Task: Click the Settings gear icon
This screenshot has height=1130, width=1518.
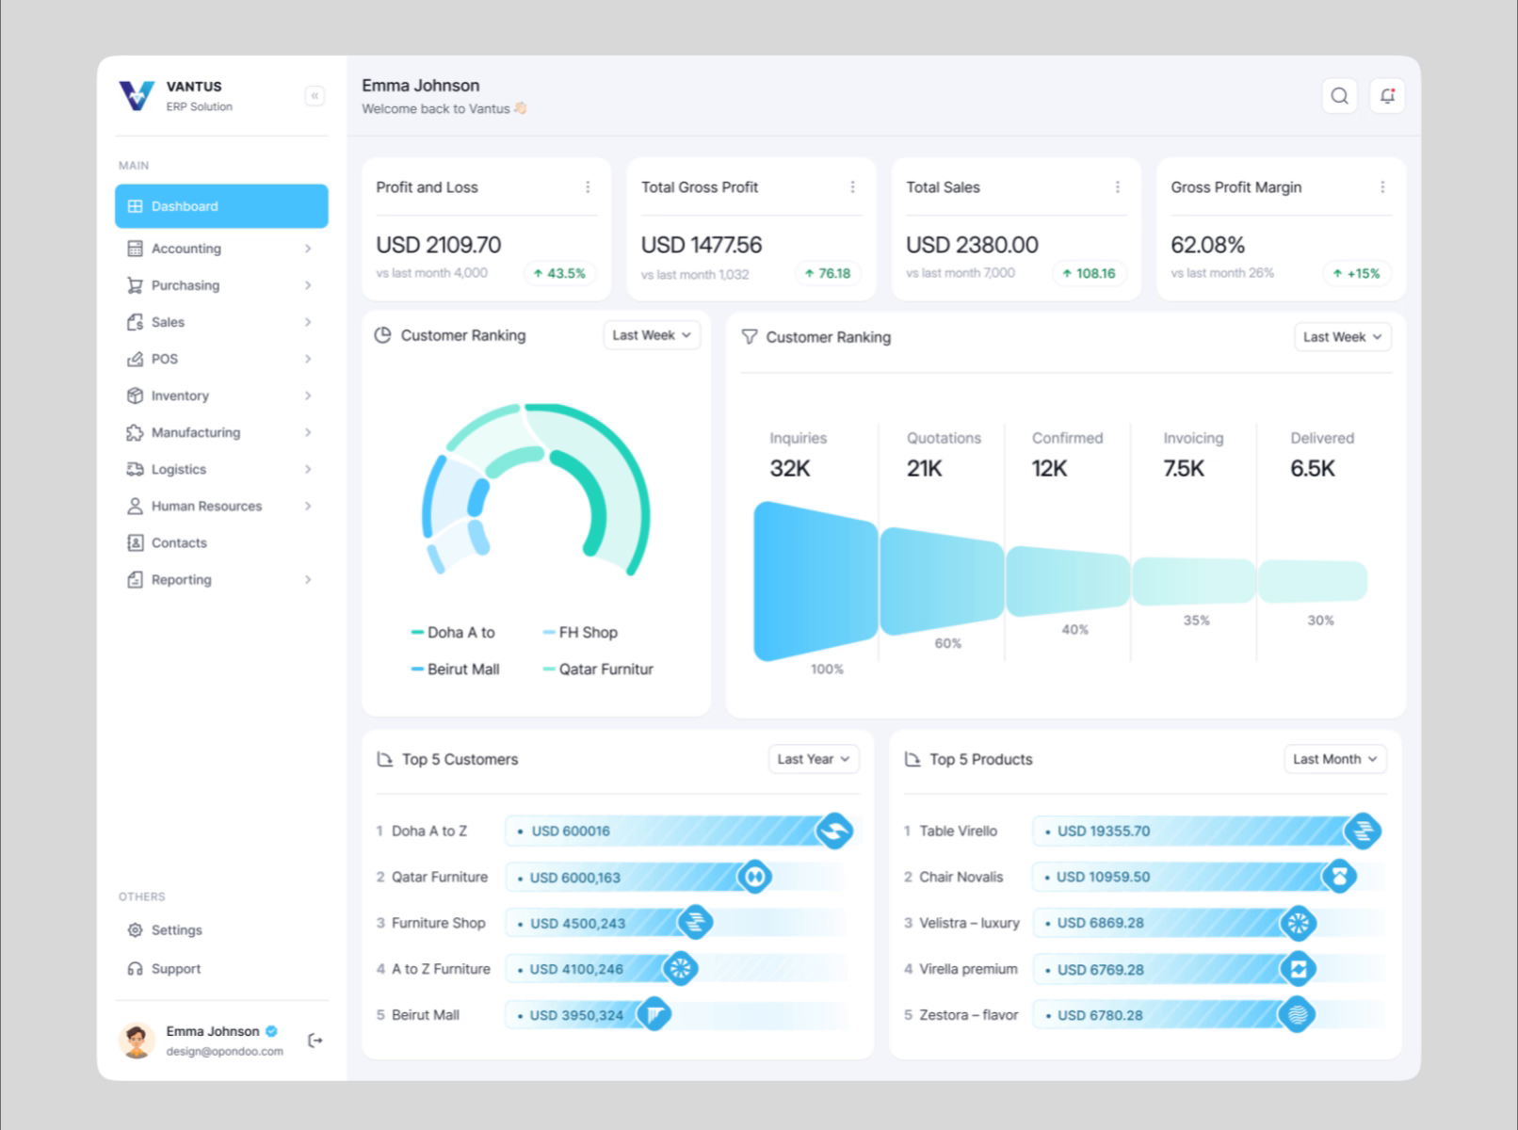Action: (x=135, y=930)
